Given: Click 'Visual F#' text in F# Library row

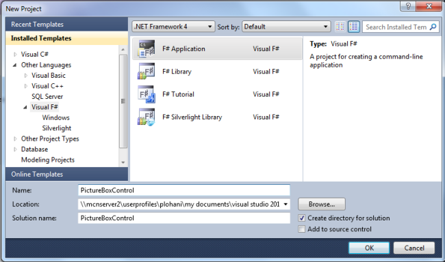Looking at the screenshot, I should tap(266, 72).
